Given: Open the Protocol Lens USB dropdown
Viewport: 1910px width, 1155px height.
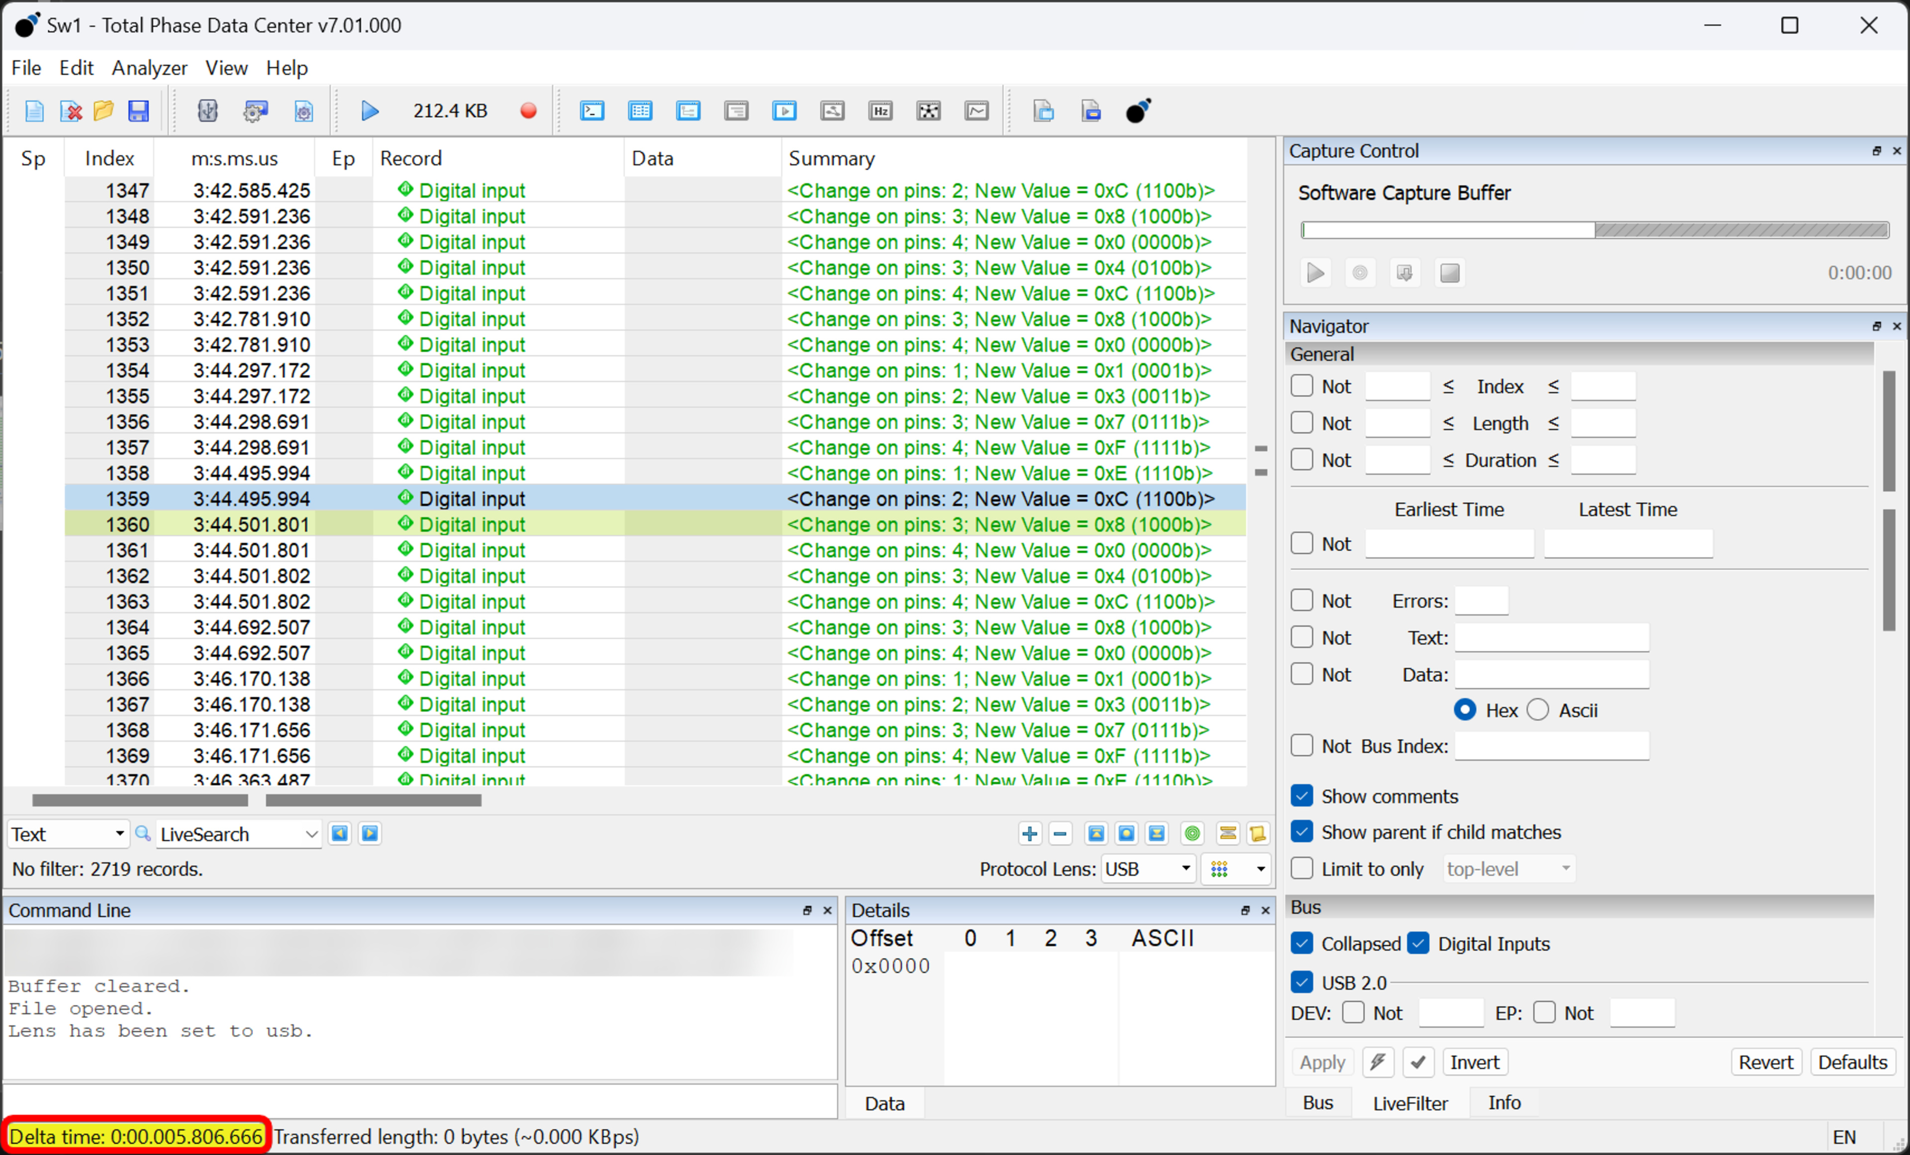Looking at the screenshot, I should pyautogui.click(x=1147, y=869).
